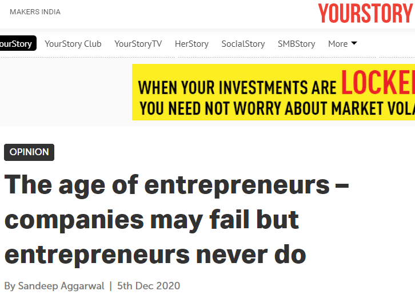Image resolution: width=415 pixels, height=303 pixels.
Task: Open the yellow investments banner ad
Action: pos(273,92)
